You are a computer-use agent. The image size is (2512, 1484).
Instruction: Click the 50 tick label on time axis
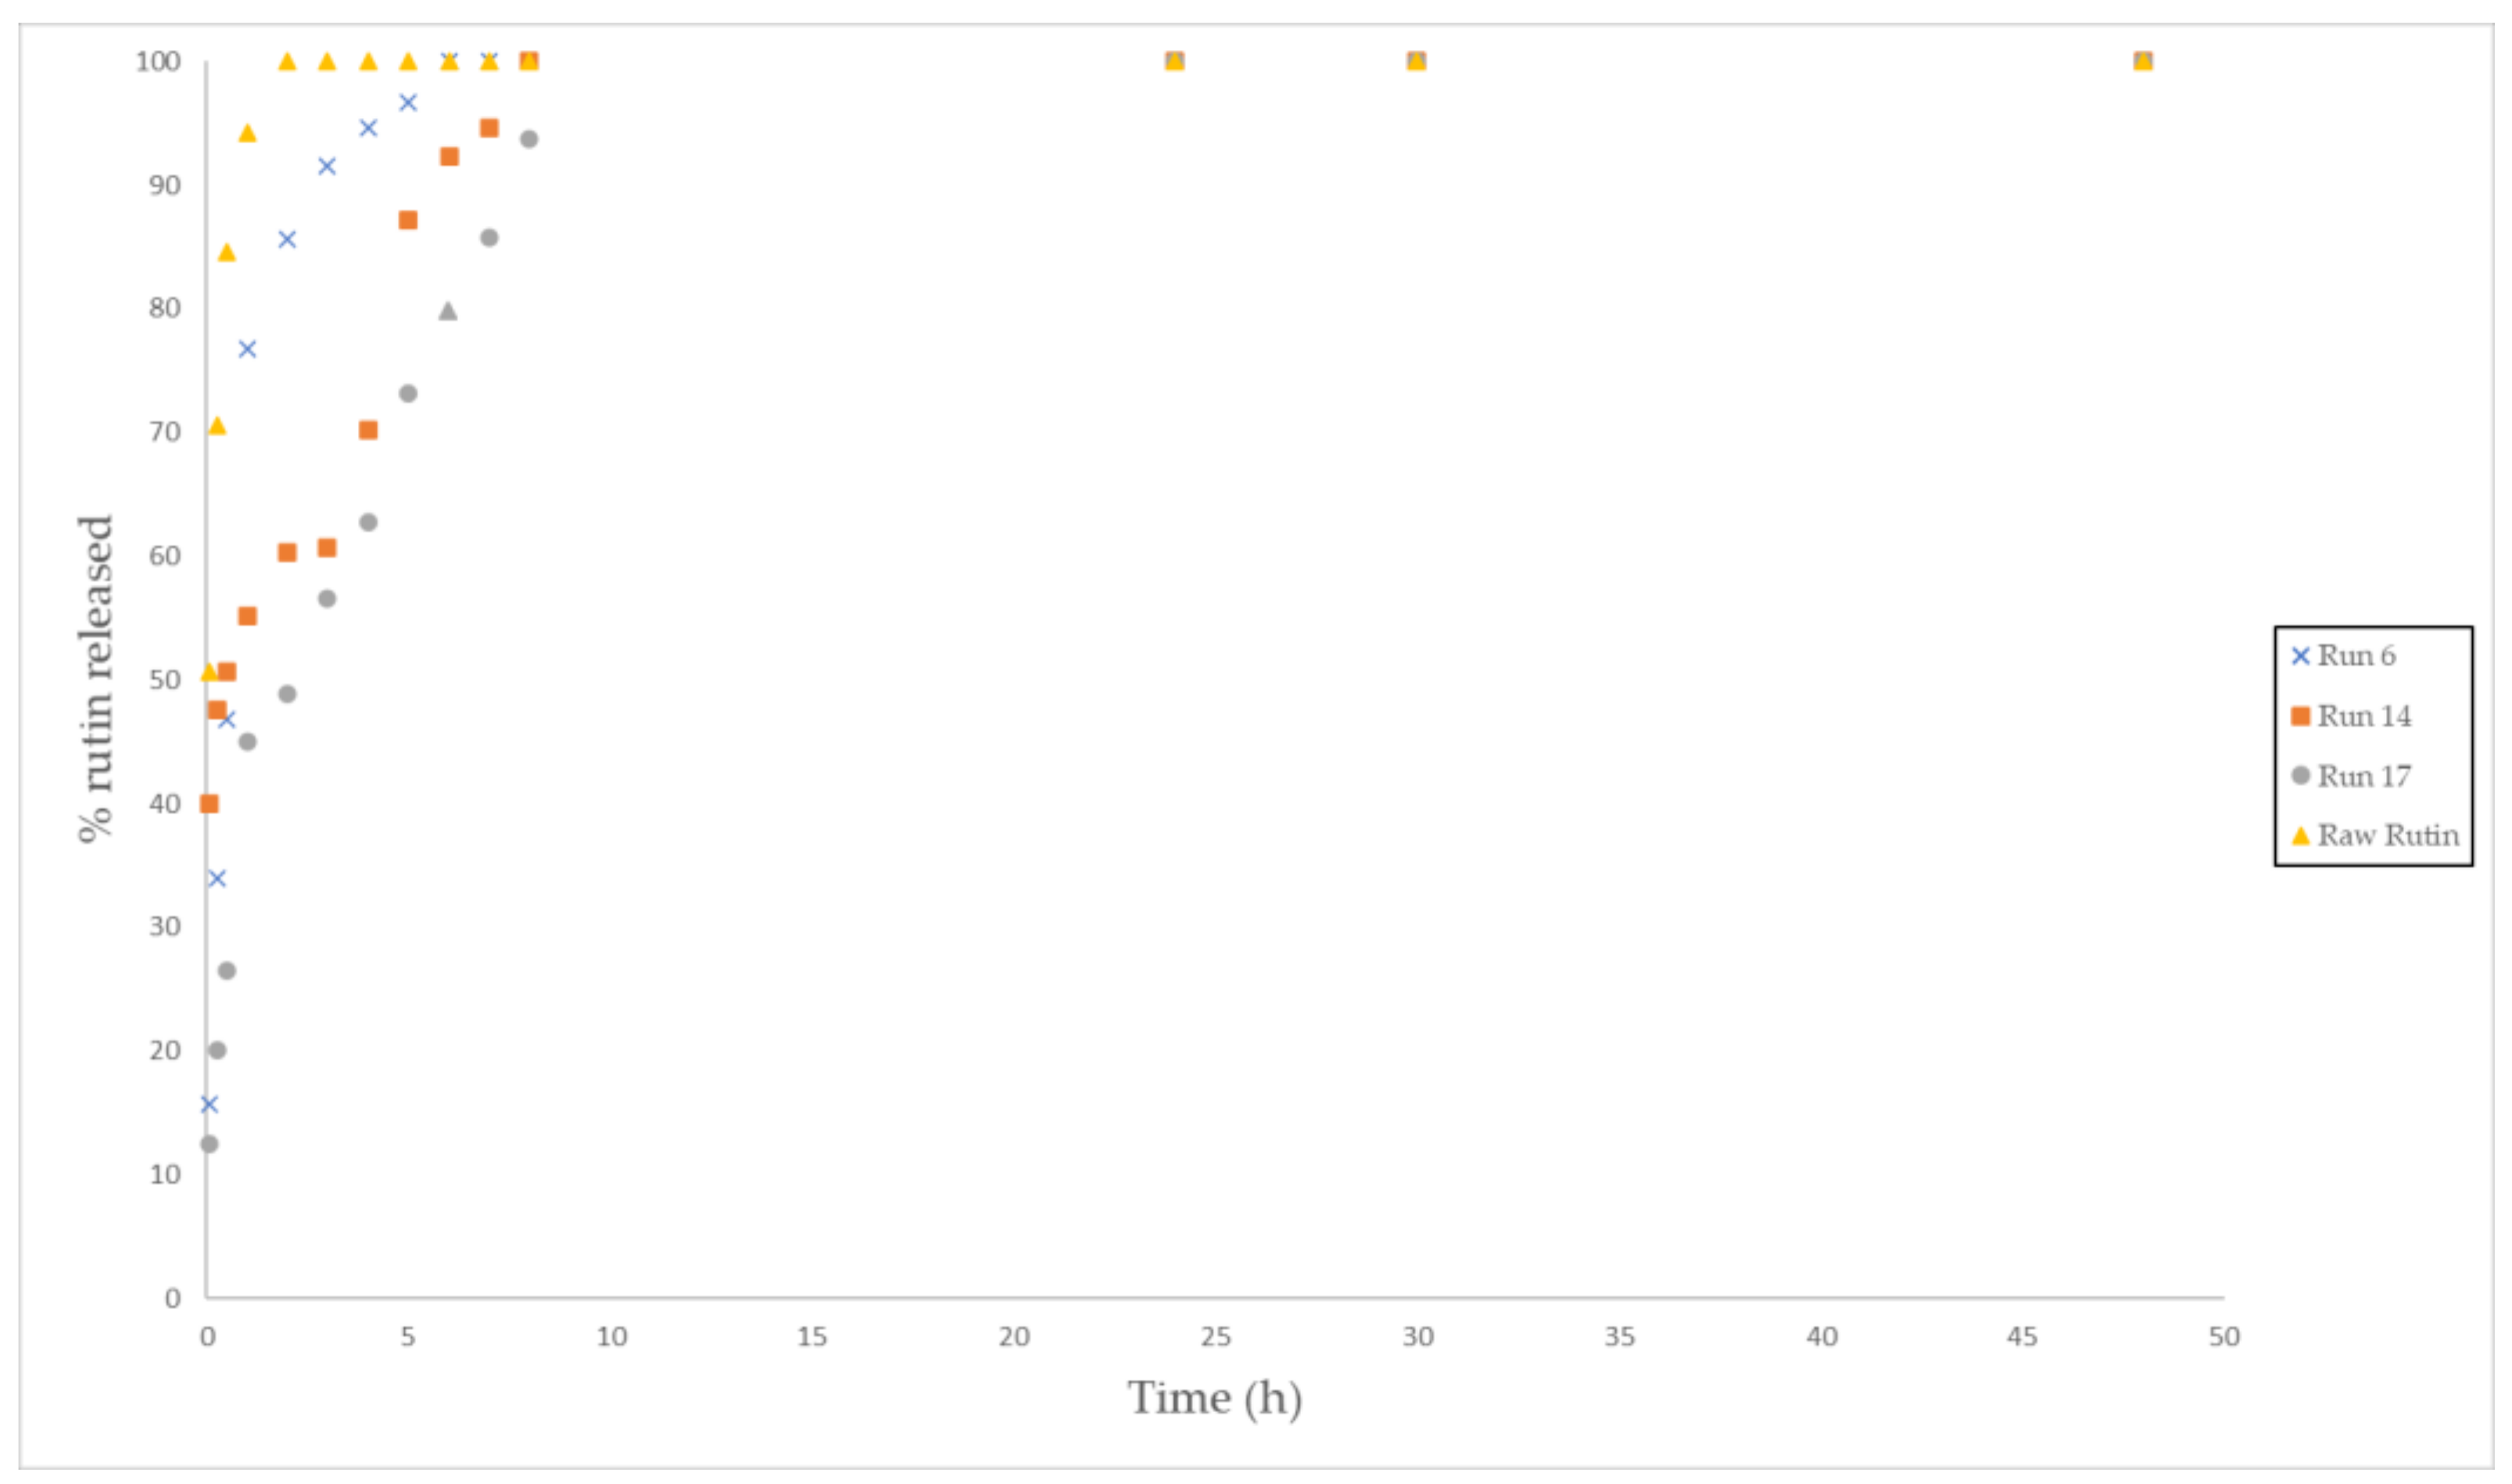2224,1337
